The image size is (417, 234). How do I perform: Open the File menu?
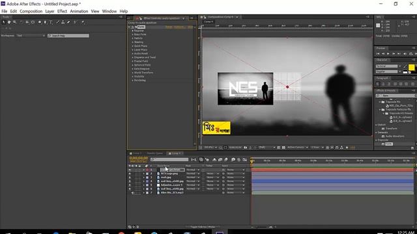[5, 11]
